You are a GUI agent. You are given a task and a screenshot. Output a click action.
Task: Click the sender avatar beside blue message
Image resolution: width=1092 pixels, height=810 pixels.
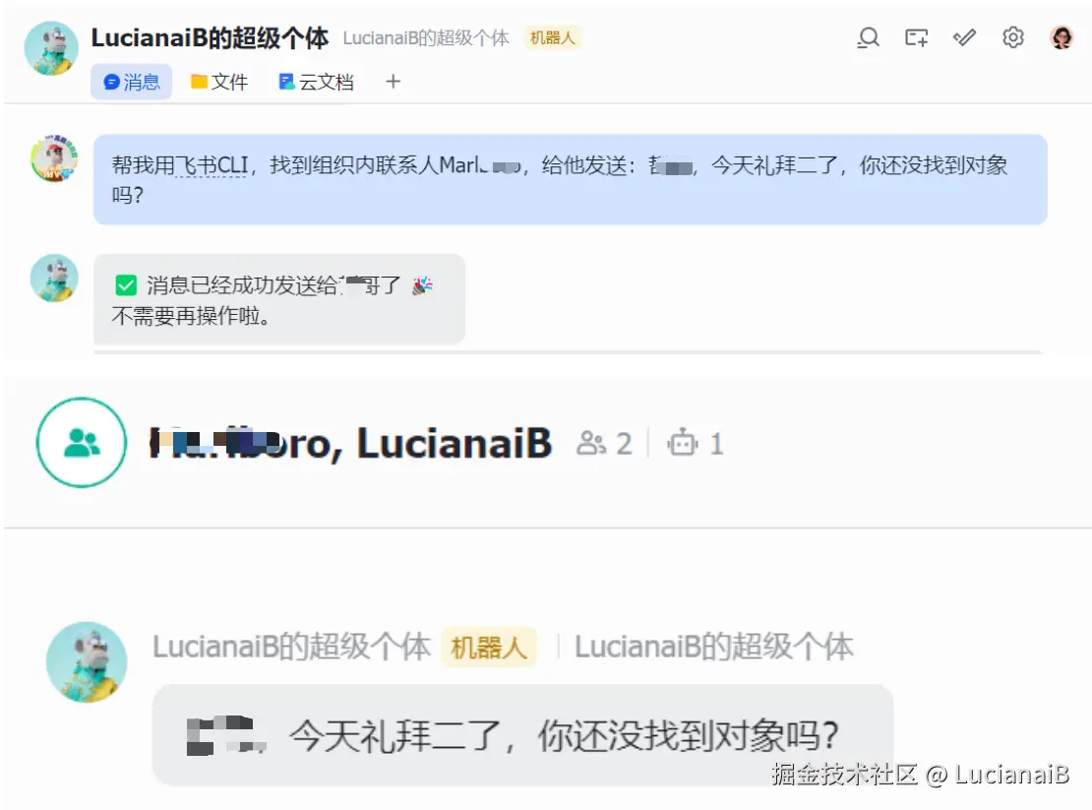[54, 158]
